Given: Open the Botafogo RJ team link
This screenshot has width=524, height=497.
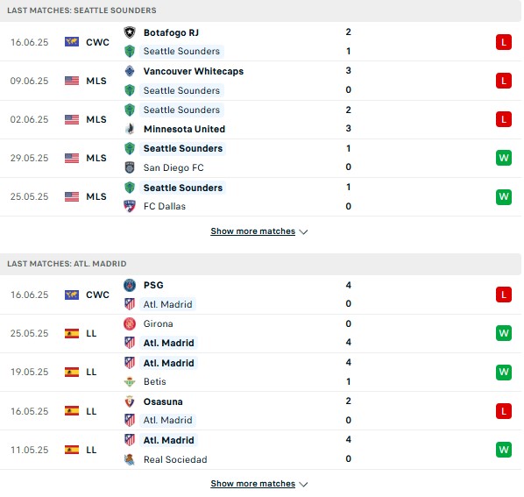Looking at the screenshot, I should click(x=171, y=32).
